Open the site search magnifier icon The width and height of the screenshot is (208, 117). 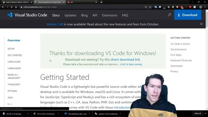click(169, 15)
